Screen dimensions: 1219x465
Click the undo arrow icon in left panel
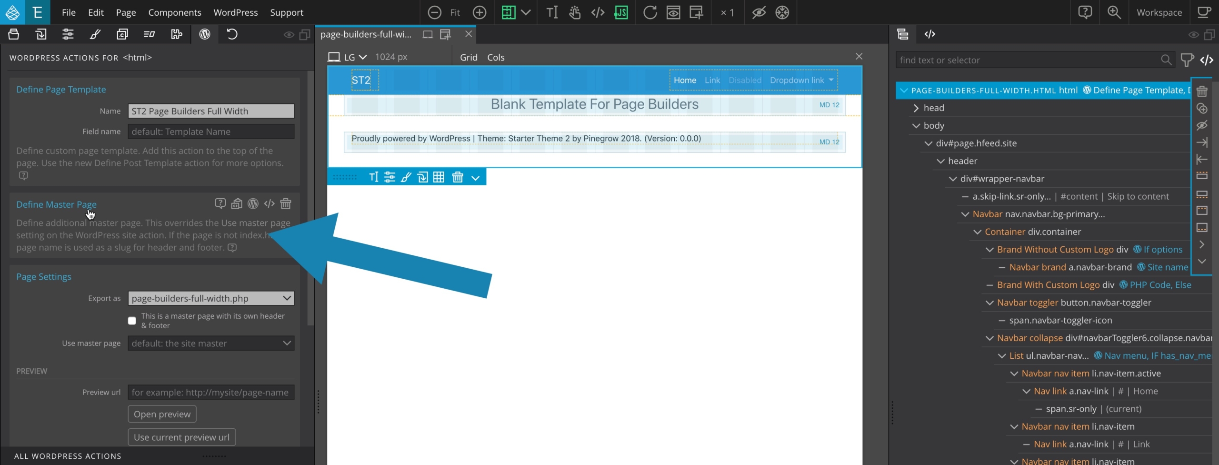point(232,34)
